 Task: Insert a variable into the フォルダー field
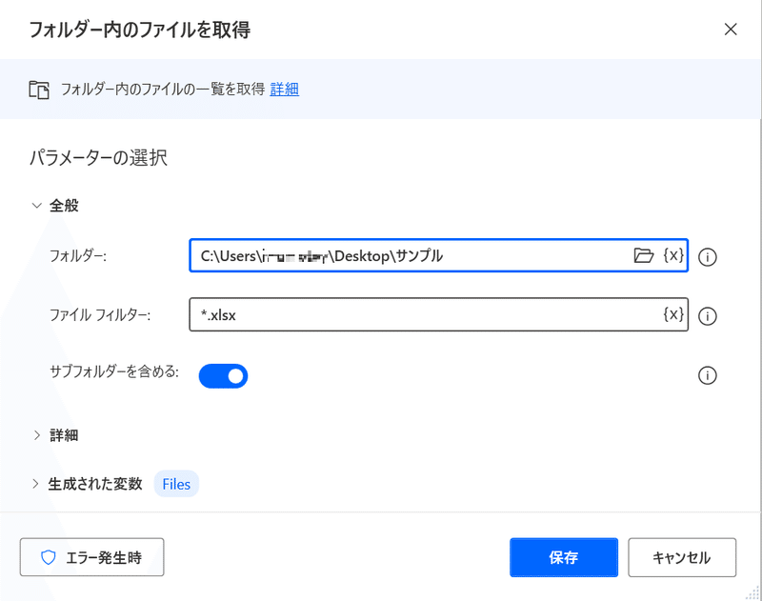(673, 255)
